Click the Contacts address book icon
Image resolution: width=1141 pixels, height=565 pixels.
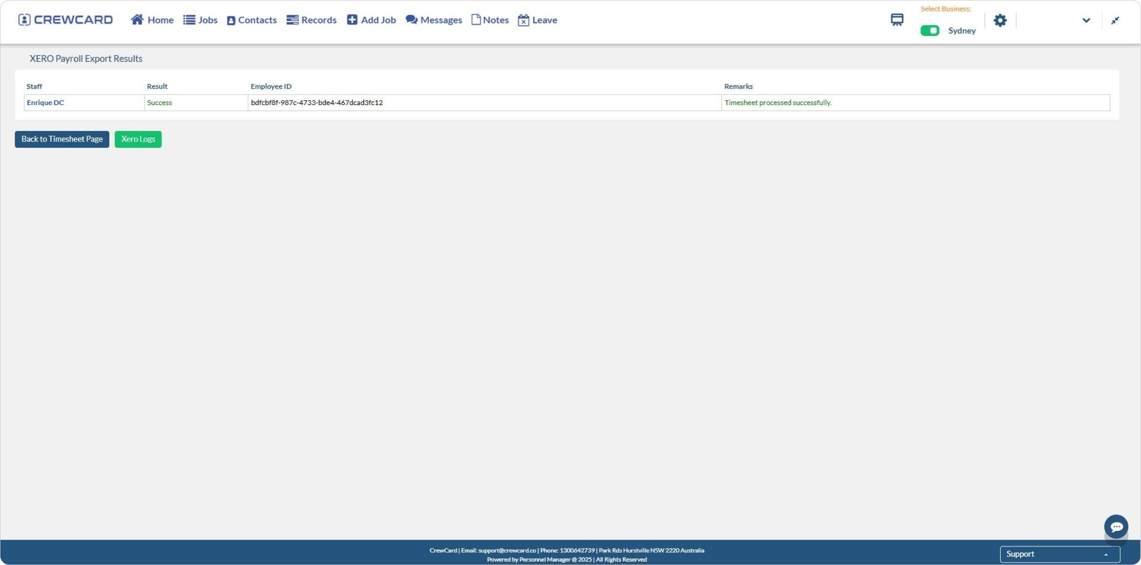coord(231,20)
